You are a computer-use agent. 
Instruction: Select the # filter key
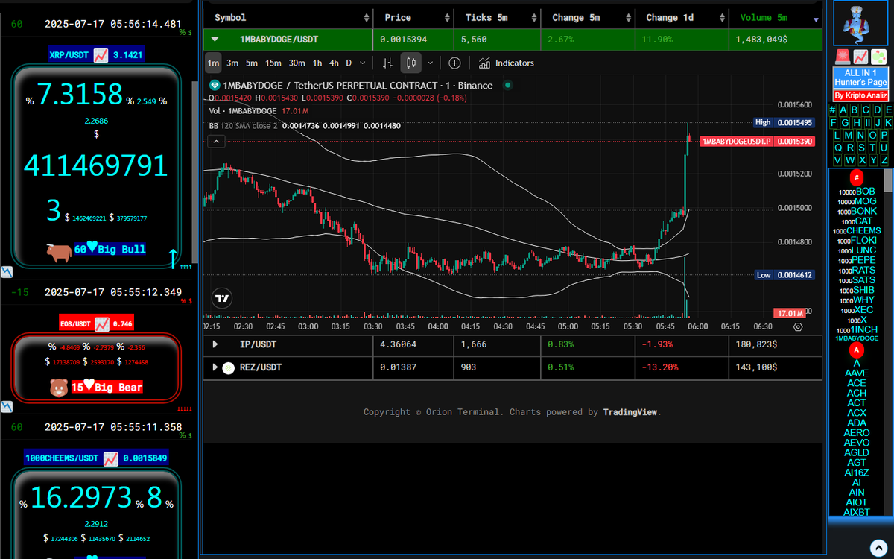[x=833, y=110]
